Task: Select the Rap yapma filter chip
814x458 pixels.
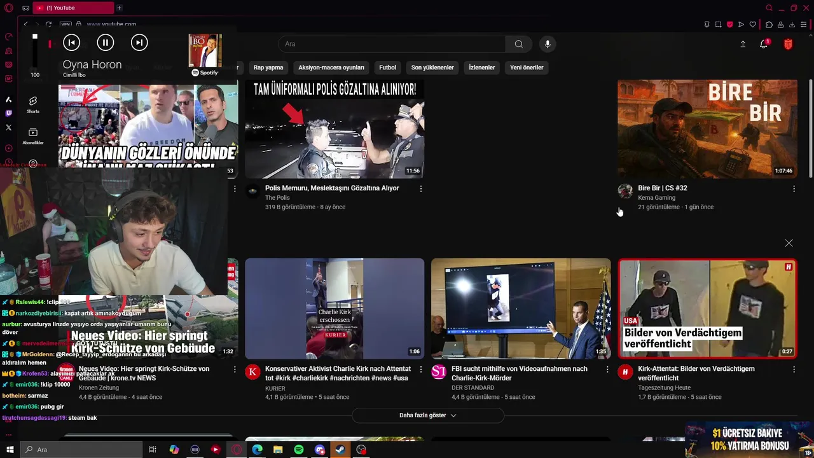Action: 268,67
